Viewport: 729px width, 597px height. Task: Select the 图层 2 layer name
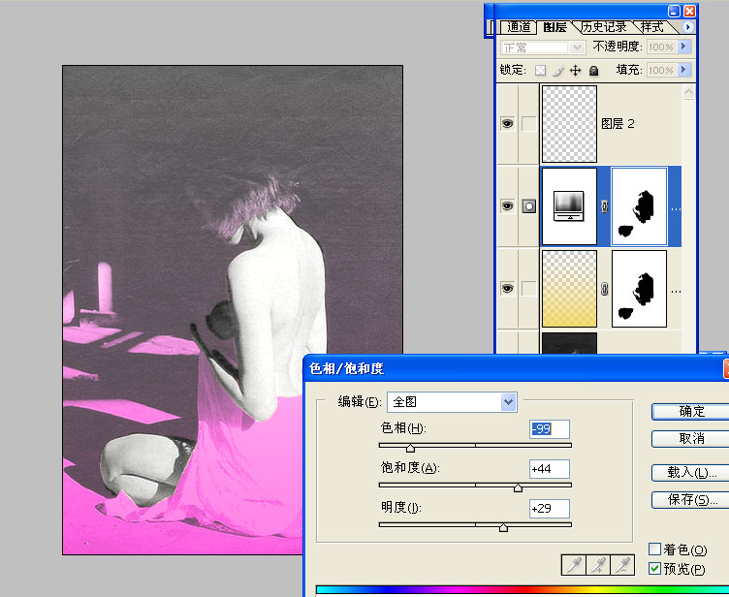(618, 124)
